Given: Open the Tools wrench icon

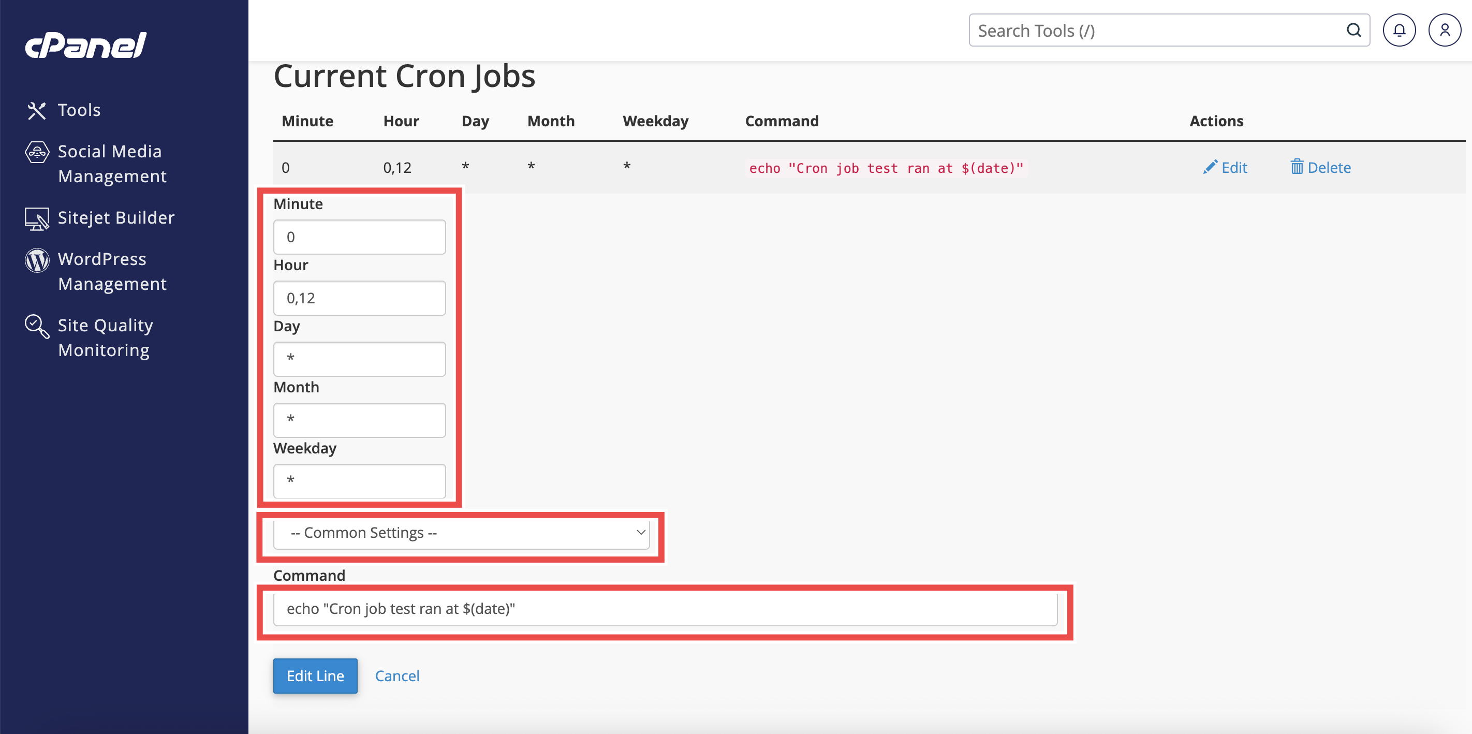Looking at the screenshot, I should 37,110.
